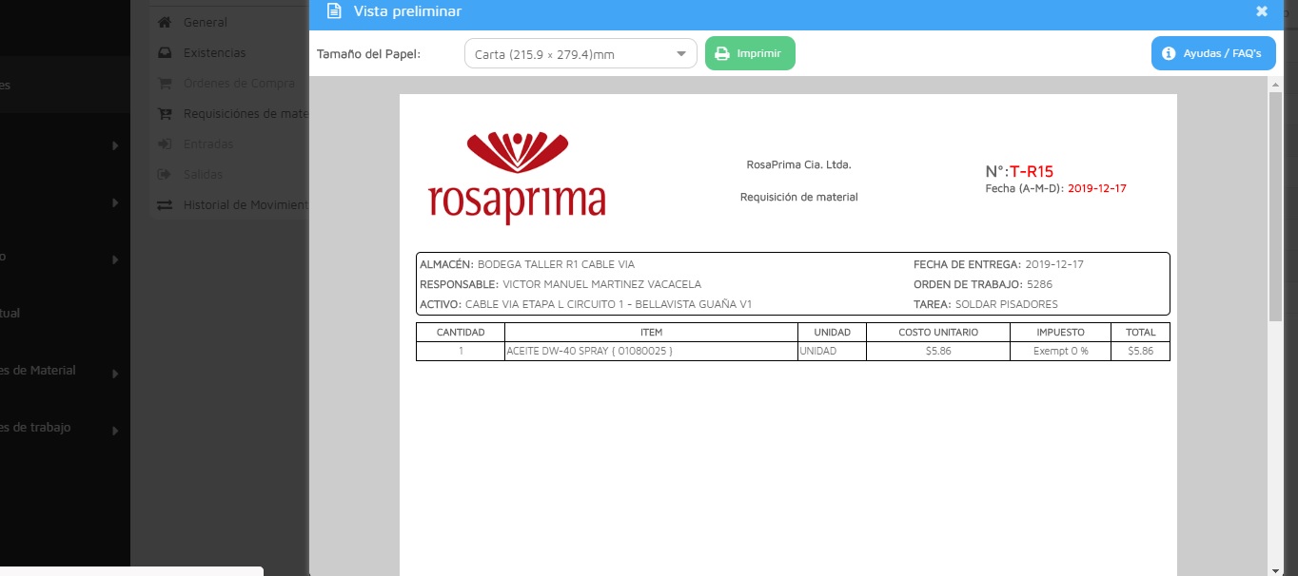Open the Tamaño del Papel dropdown

(x=580, y=54)
